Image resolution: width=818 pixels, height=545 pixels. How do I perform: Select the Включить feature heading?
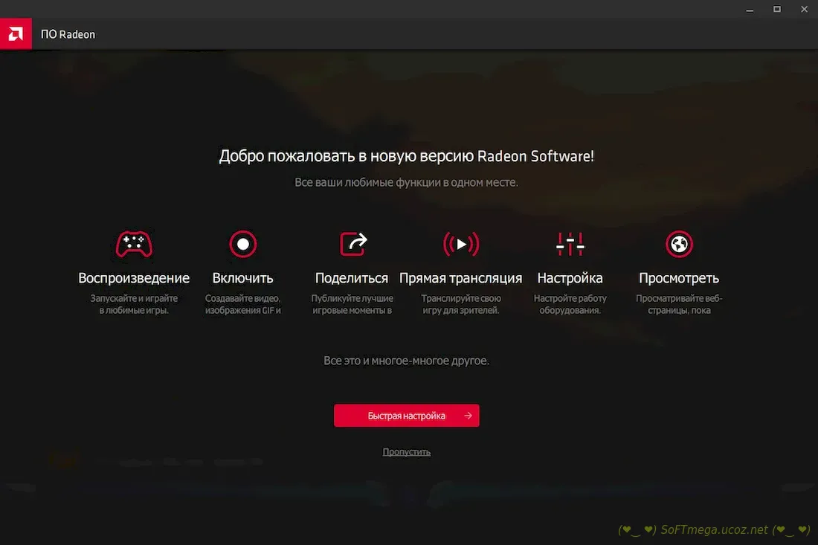tap(242, 278)
